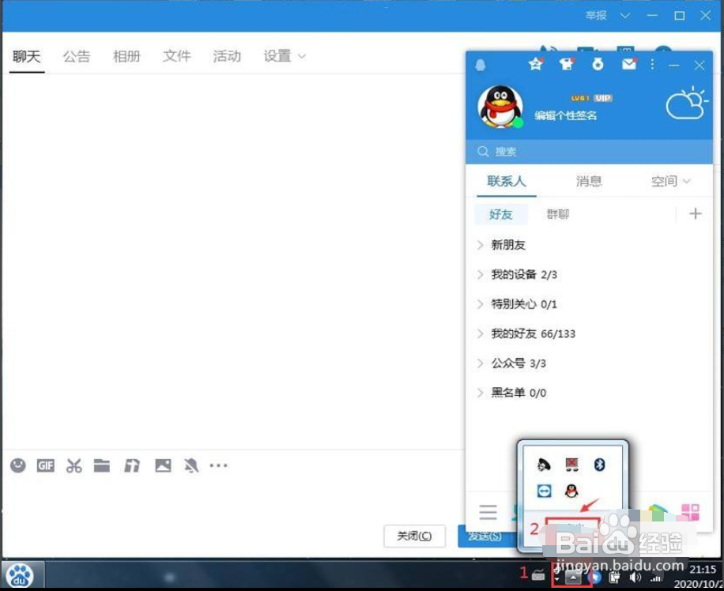
Task: Switch to the 相册 tab in chat window
Action: coord(126,55)
